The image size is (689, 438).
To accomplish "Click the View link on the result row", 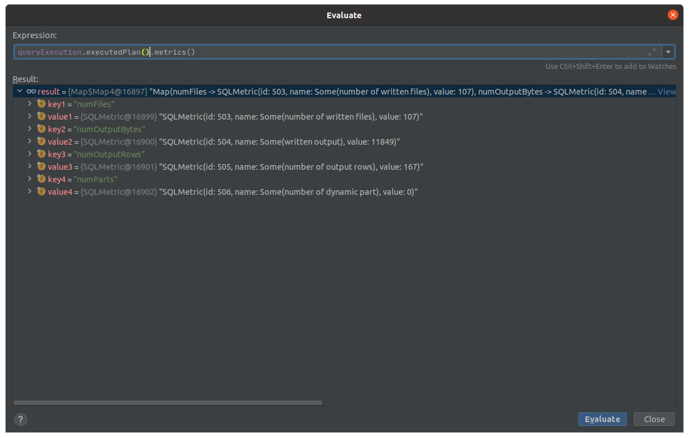I will click(x=667, y=91).
